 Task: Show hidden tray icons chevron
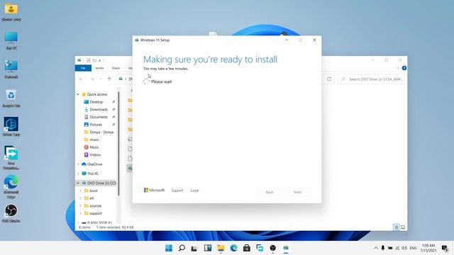[x=376, y=248]
